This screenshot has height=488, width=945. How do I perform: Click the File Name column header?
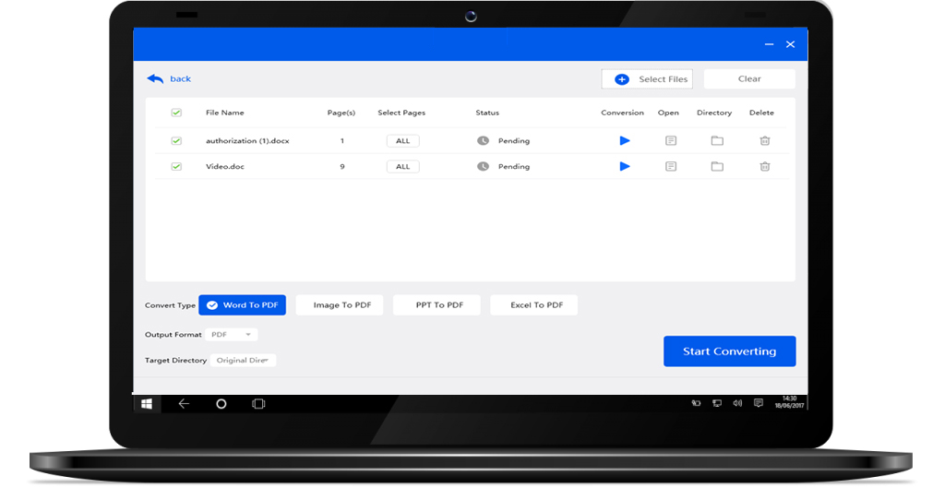tap(225, 113)
